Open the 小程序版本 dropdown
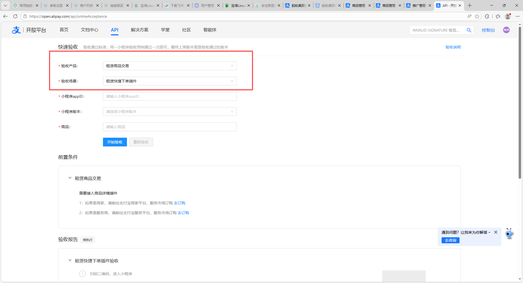Viewport: 523px width, 283px height. (169, 112)
